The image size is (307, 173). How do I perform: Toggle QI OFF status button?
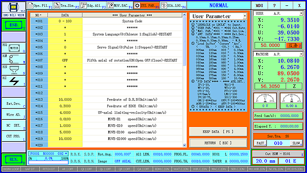(x=87, y=169)
